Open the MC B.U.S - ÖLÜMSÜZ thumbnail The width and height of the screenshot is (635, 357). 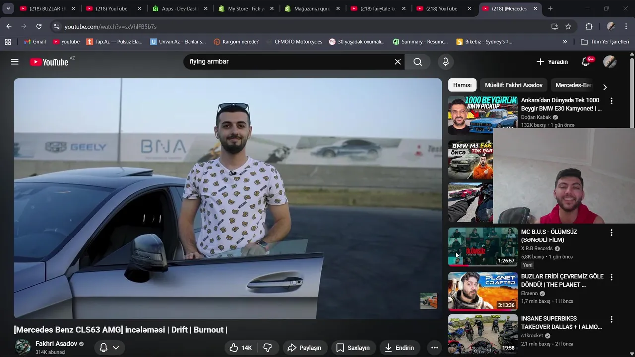click(x=483, y=246)
